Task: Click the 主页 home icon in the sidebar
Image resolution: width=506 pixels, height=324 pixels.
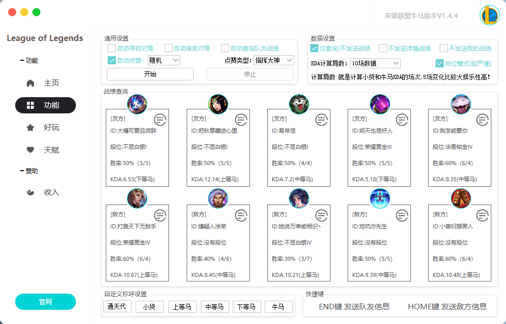Action: (30, 83)
